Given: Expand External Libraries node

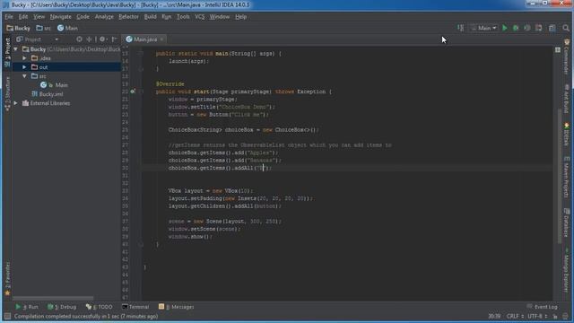Looking at the screenshot, I should click(16, 103).
